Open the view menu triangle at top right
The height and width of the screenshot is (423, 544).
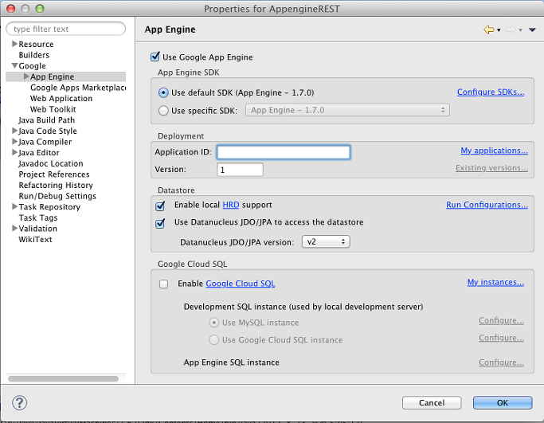[x=532, y=30]
